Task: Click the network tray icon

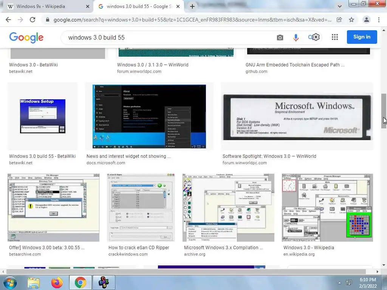Action: pyautogui.click(x=349, y=282)
